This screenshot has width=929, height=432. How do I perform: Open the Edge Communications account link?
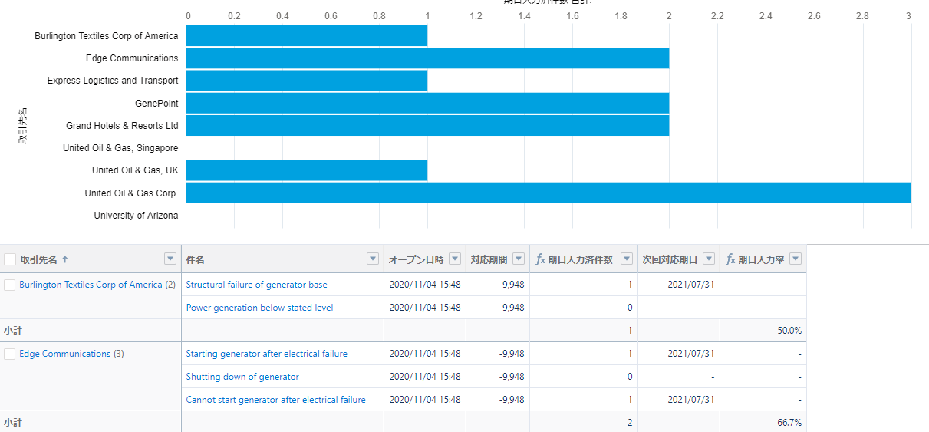point(64,354)
